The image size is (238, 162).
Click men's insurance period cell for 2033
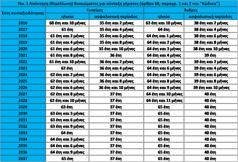point(211,133)
